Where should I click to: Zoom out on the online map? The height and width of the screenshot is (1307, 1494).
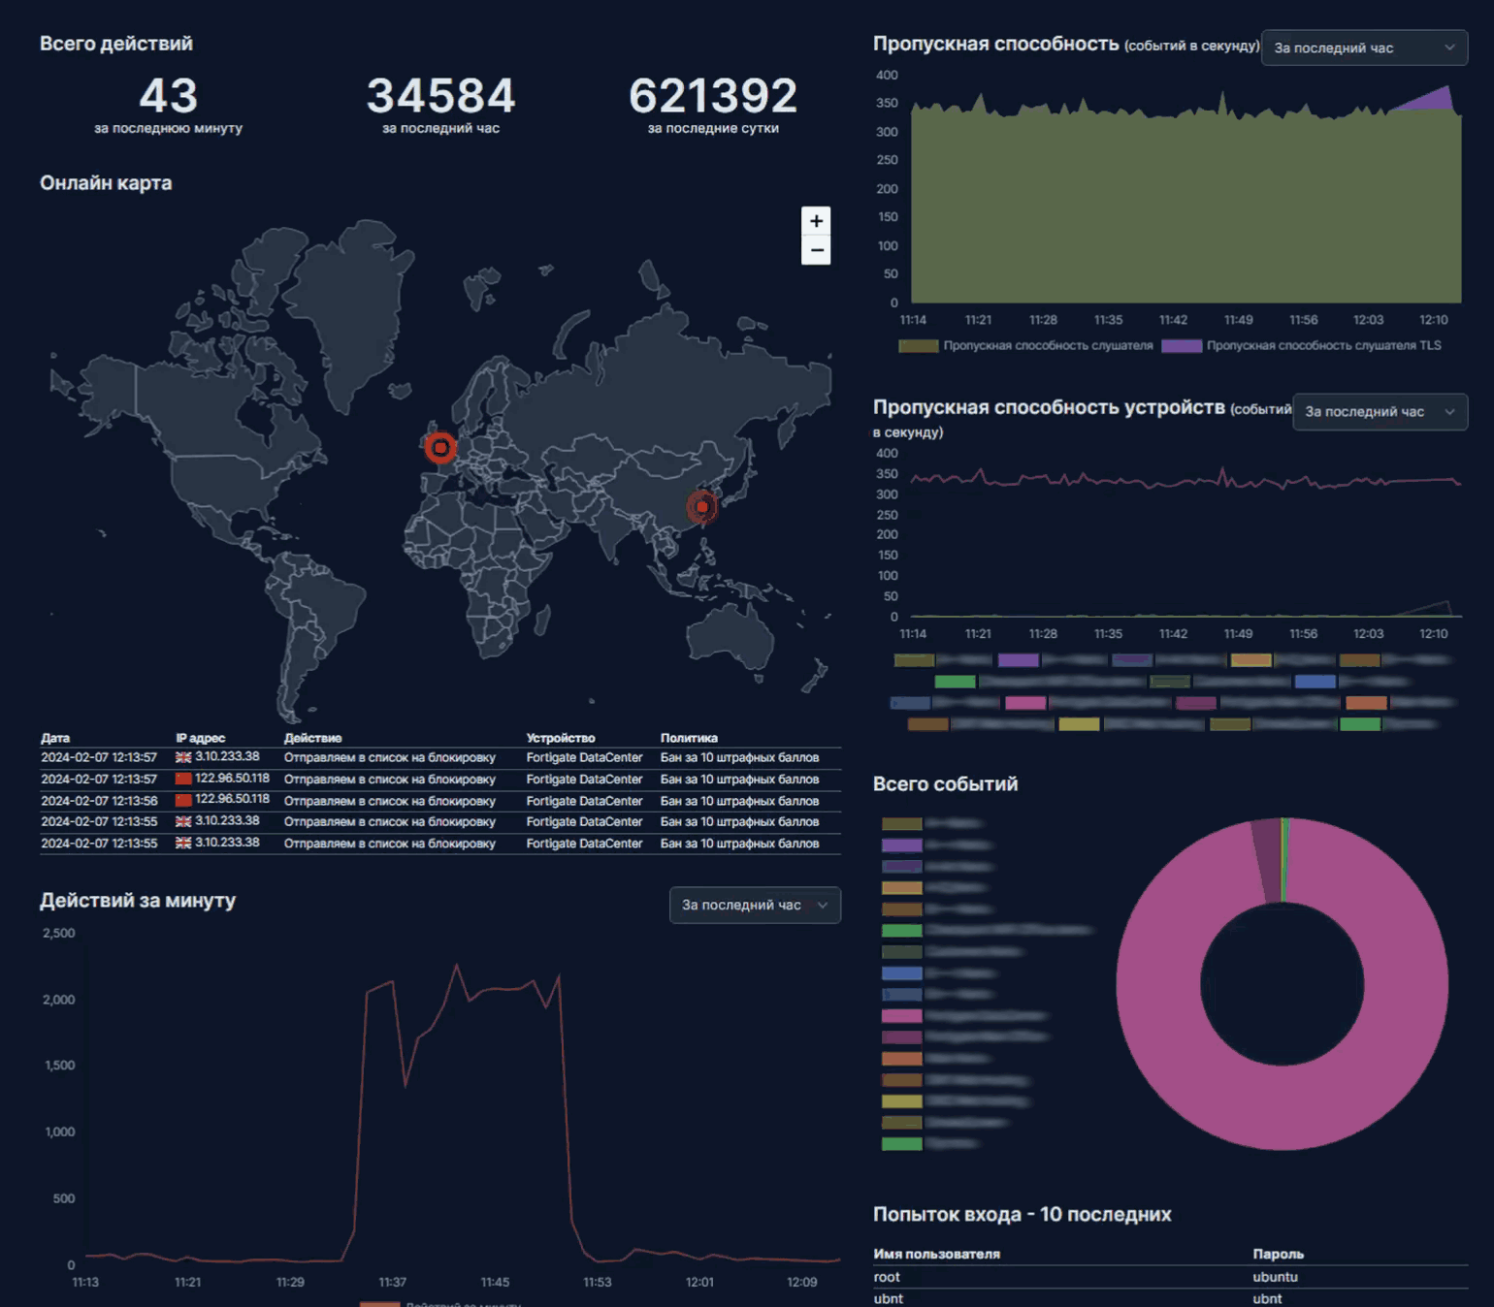point(816,250)
